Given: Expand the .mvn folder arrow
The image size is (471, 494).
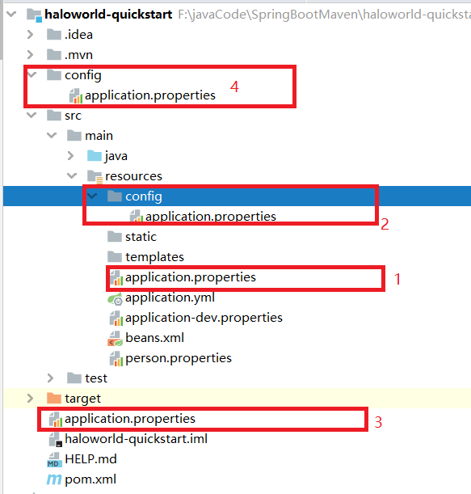Looking at the screenshot, I should click(30, 54).
